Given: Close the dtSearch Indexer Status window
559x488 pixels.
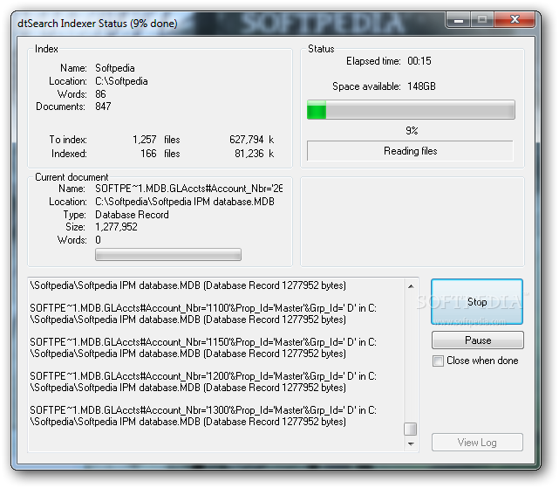Looking at the screenshot, I should (515, 19).
